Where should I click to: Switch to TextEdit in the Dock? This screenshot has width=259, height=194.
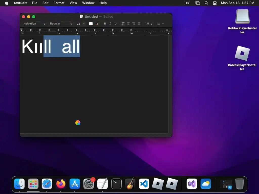(x=103, y=183)
